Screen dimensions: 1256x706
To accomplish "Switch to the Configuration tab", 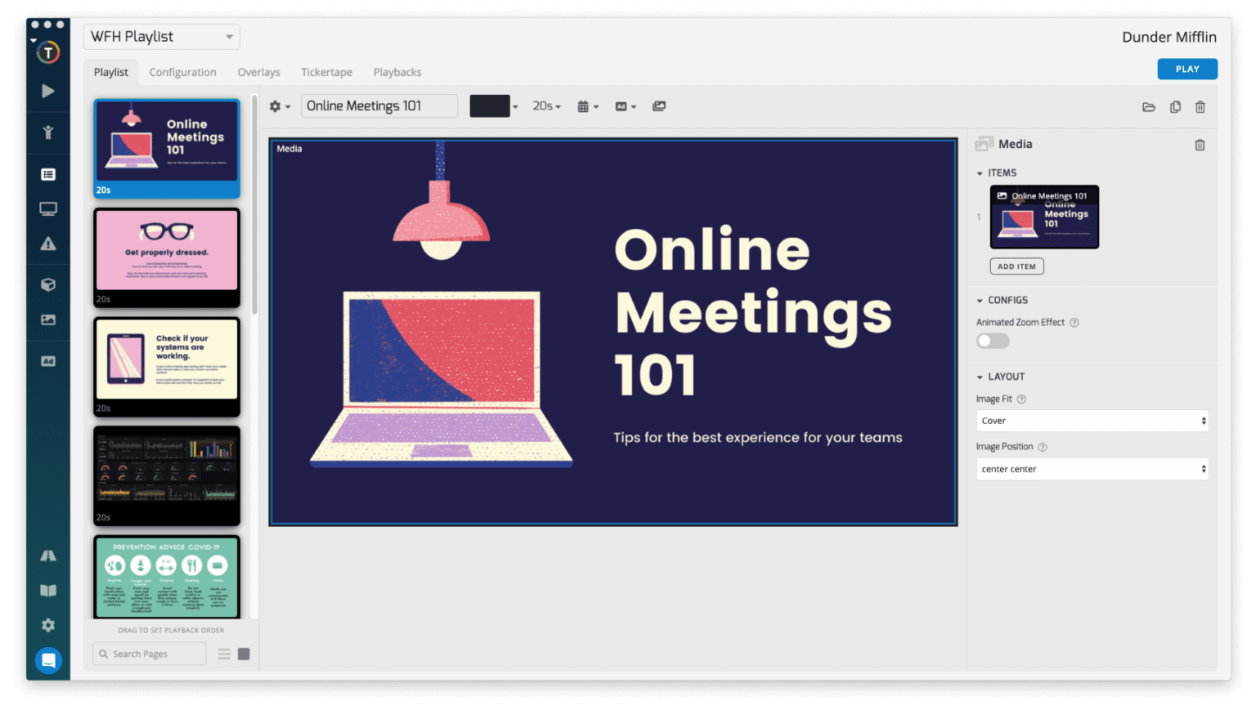I will click(x=182, y=72).
